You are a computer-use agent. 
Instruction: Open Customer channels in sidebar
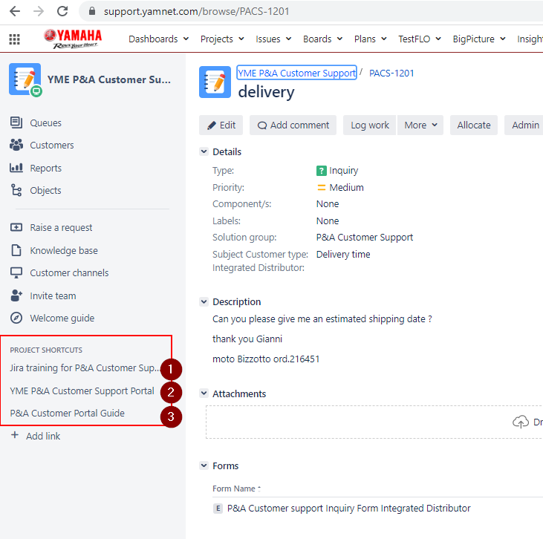click(x=69, y=272)
